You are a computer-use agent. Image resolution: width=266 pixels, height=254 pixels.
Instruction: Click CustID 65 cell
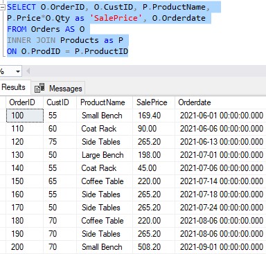pos(60,181)
